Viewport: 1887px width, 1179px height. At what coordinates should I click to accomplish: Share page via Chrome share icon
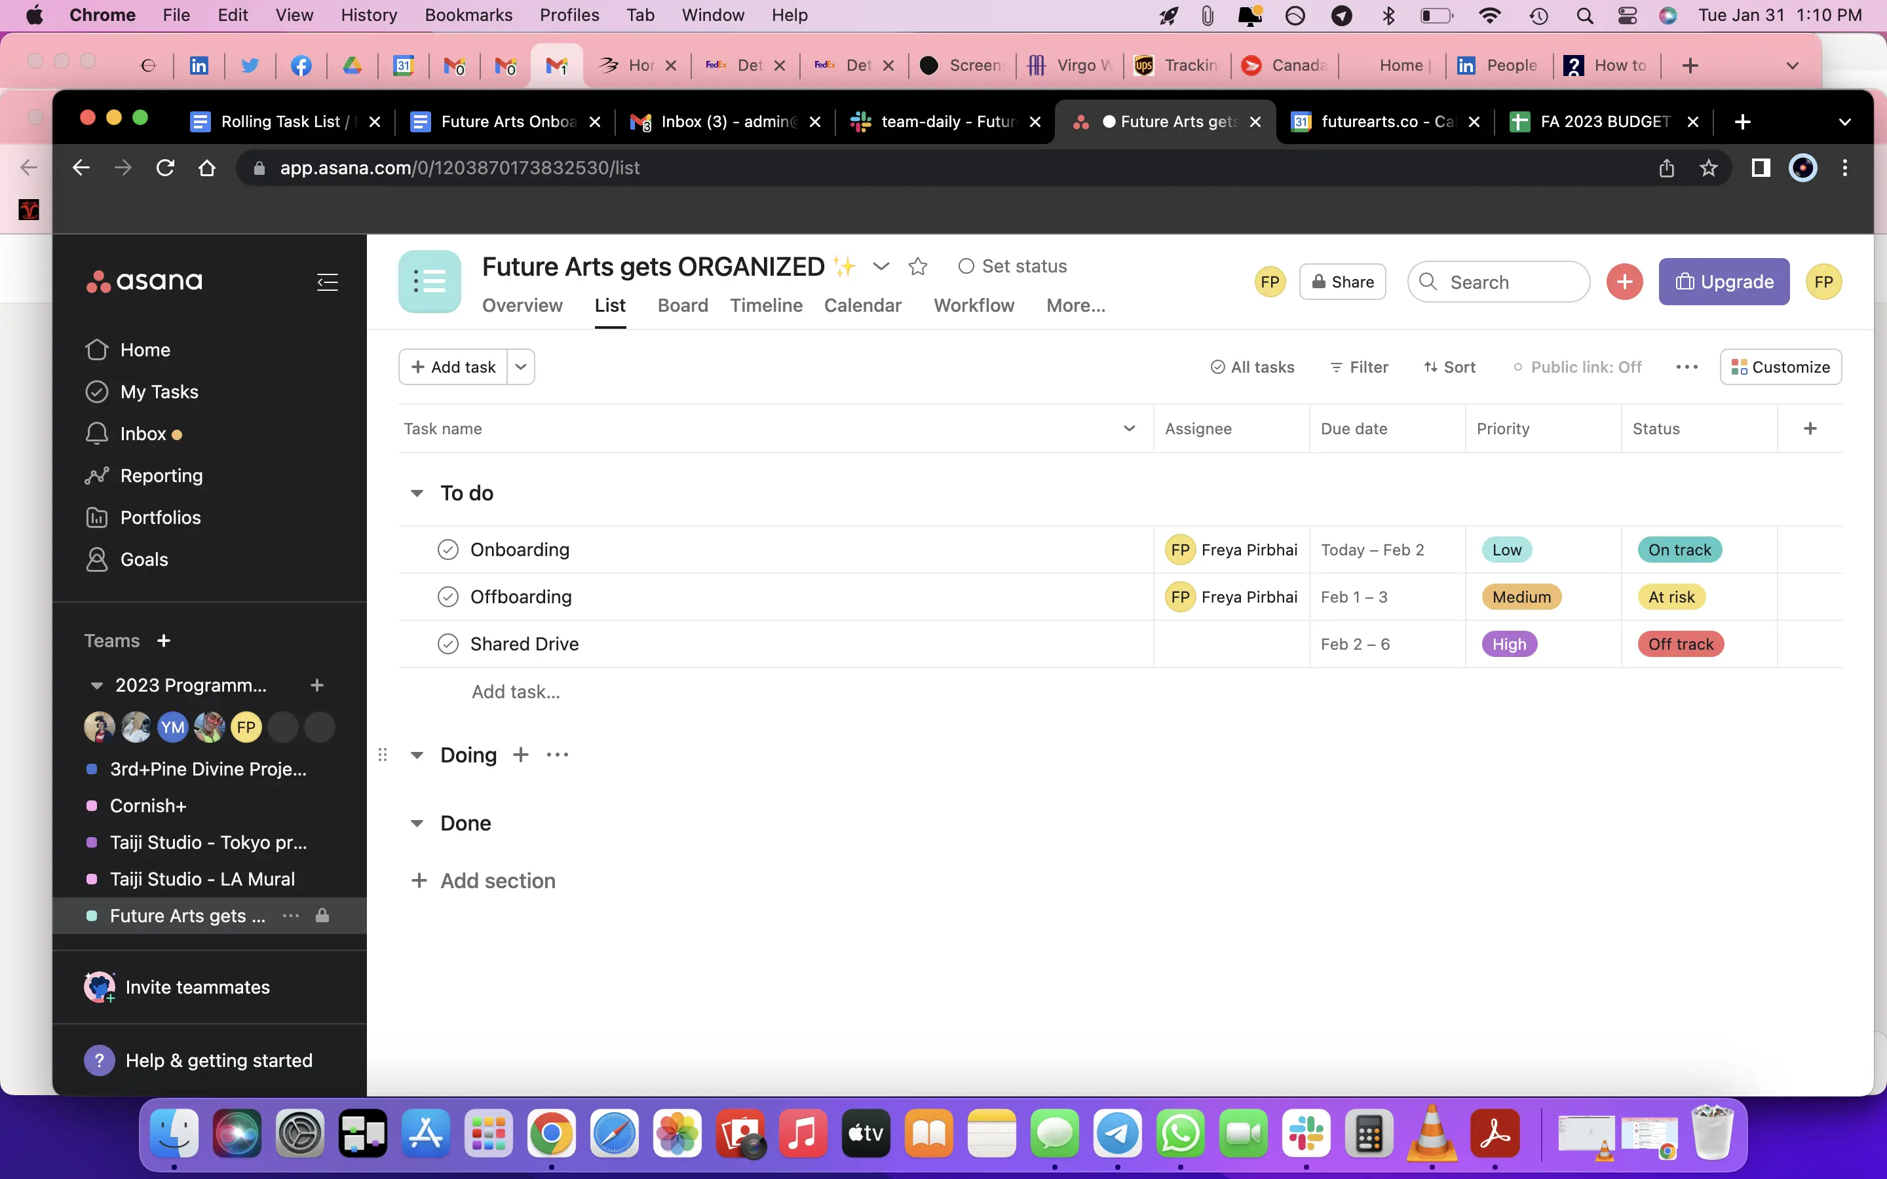[x=1666, y=168]
